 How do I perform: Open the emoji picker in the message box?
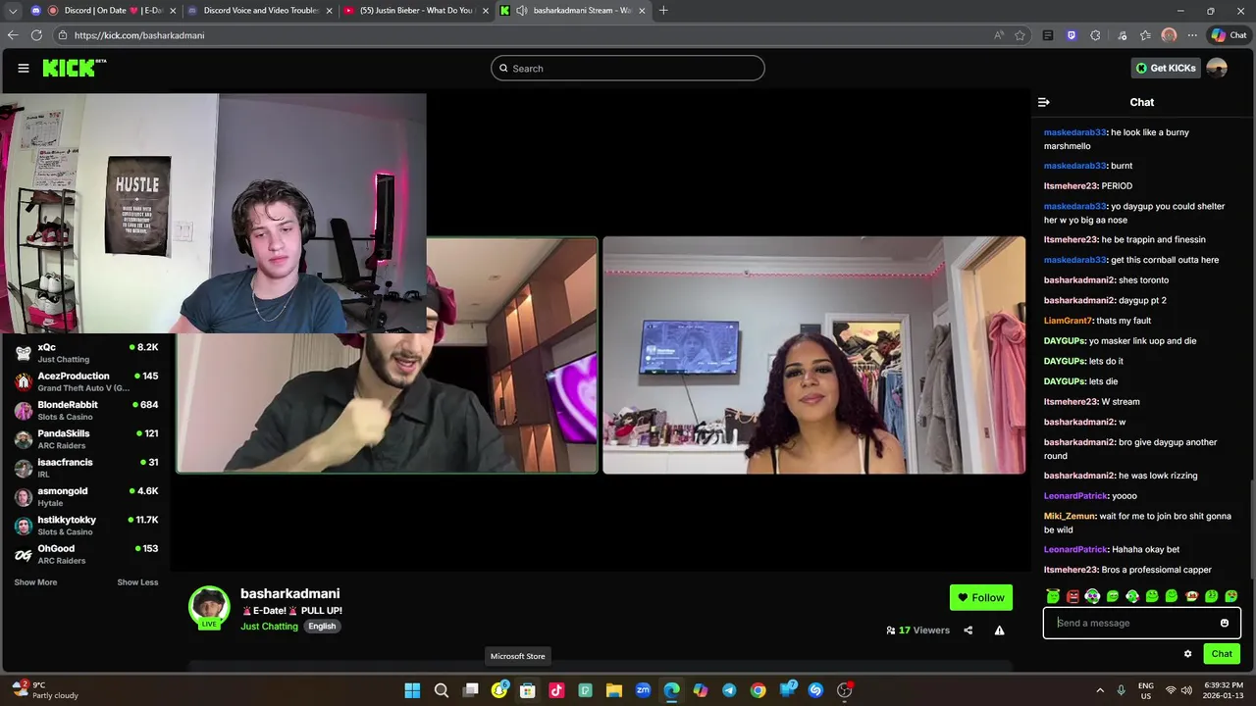click(1225, 623)
